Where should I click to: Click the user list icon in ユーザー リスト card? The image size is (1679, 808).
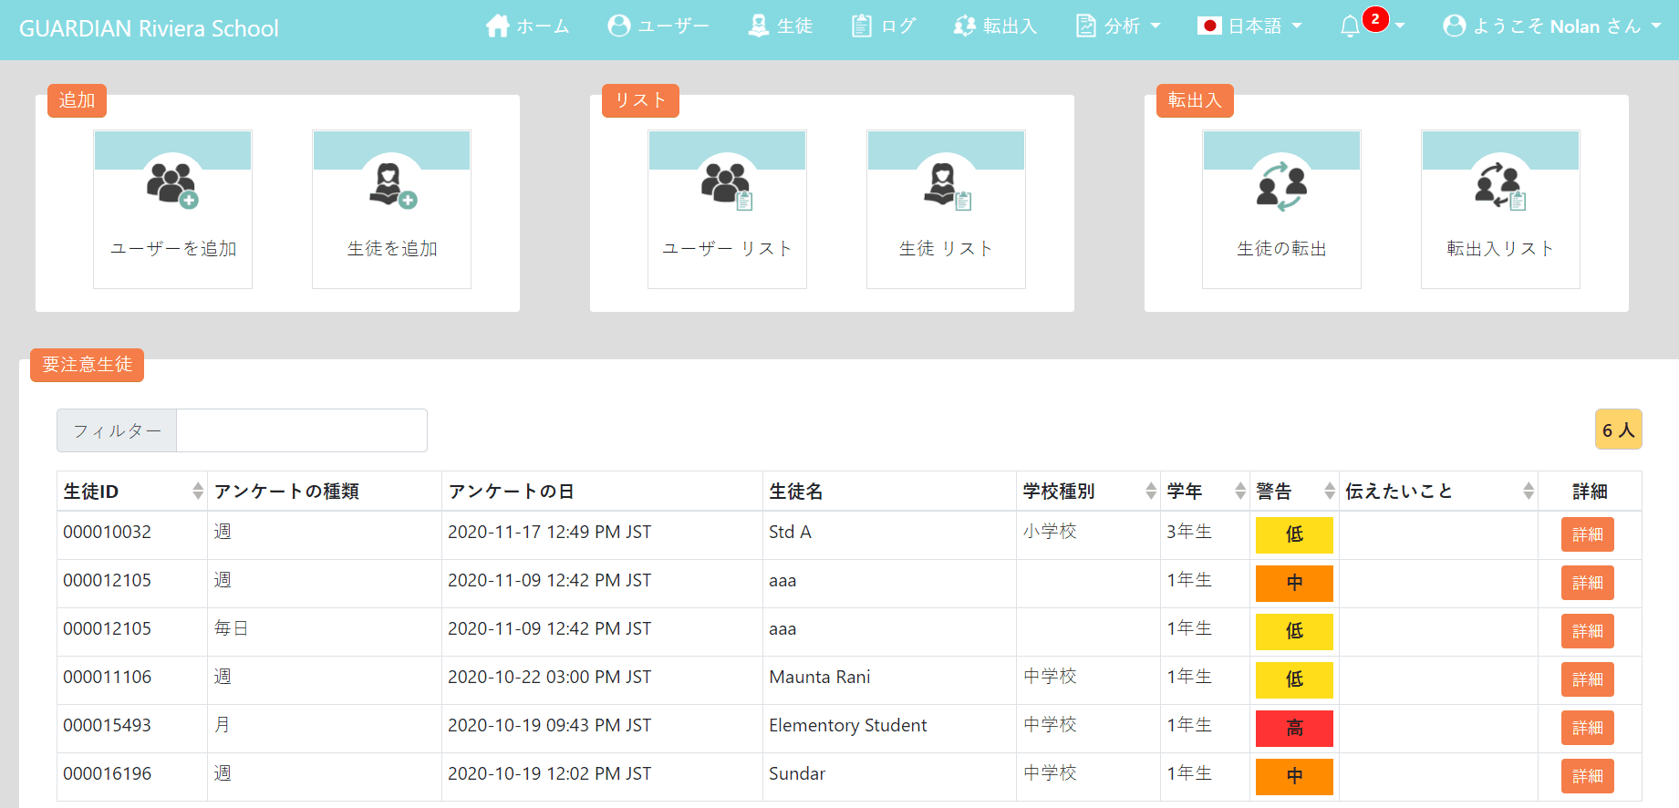(727, 186)
